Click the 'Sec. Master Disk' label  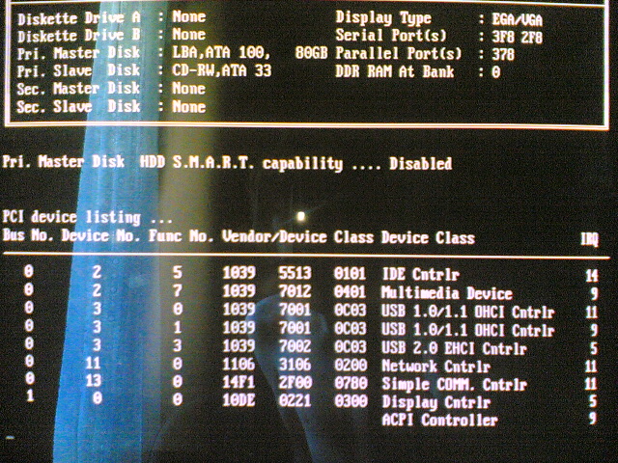coord(78,89)
